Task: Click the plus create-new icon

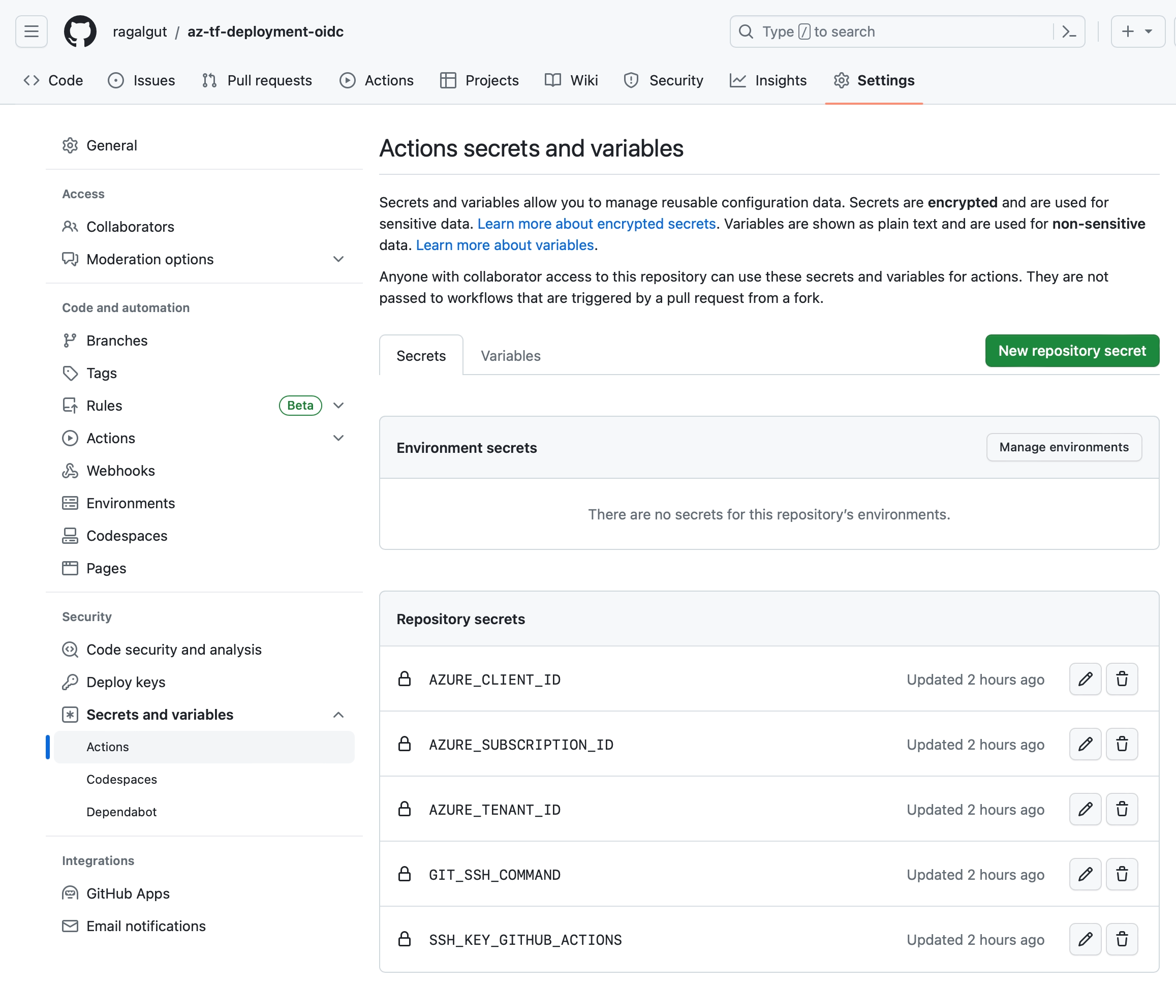Action: click(1128, 32)
